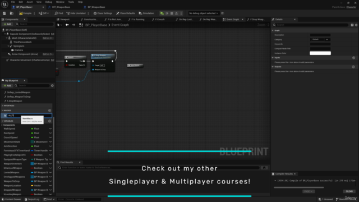The image size is (359, 202).
Task: Open Class Settings
Action: point(103,13)
